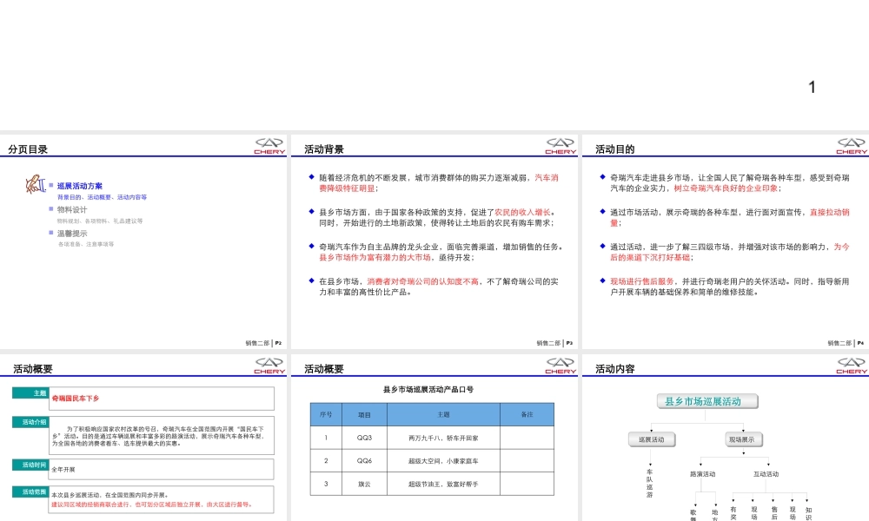Click the bullet starting 通过市场活动
The image size is (869, 521).
pos(730,218)
